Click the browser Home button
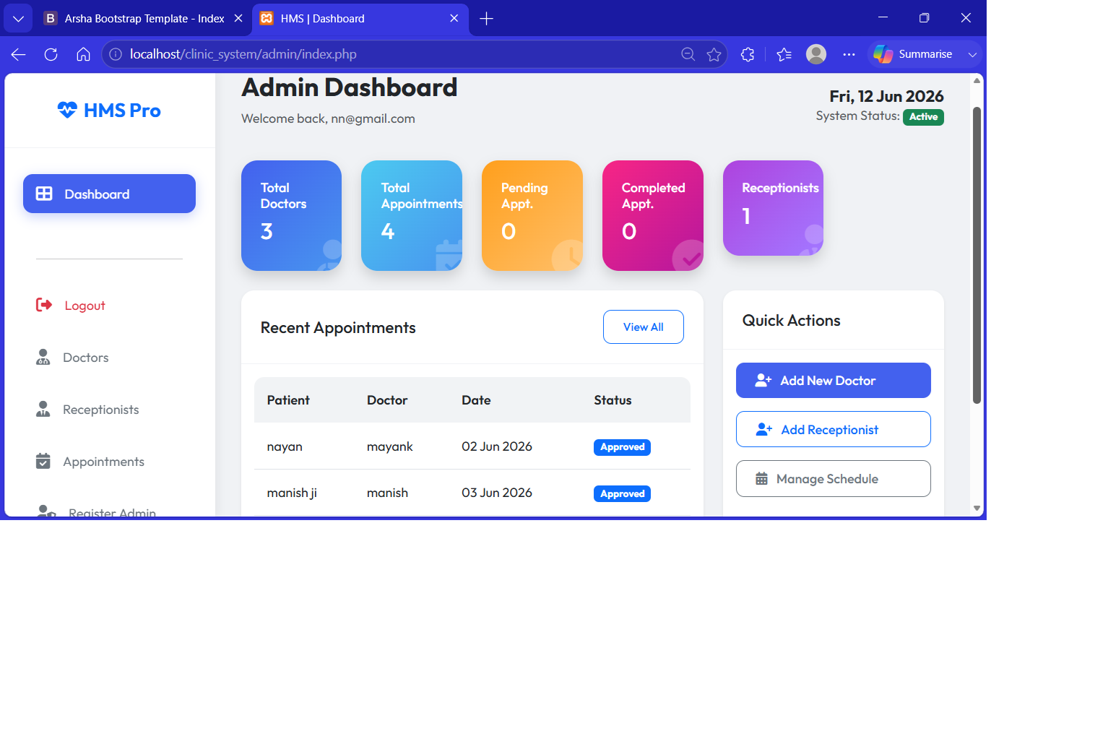This screenshot has height=739, width=1108. click(83, 54)
